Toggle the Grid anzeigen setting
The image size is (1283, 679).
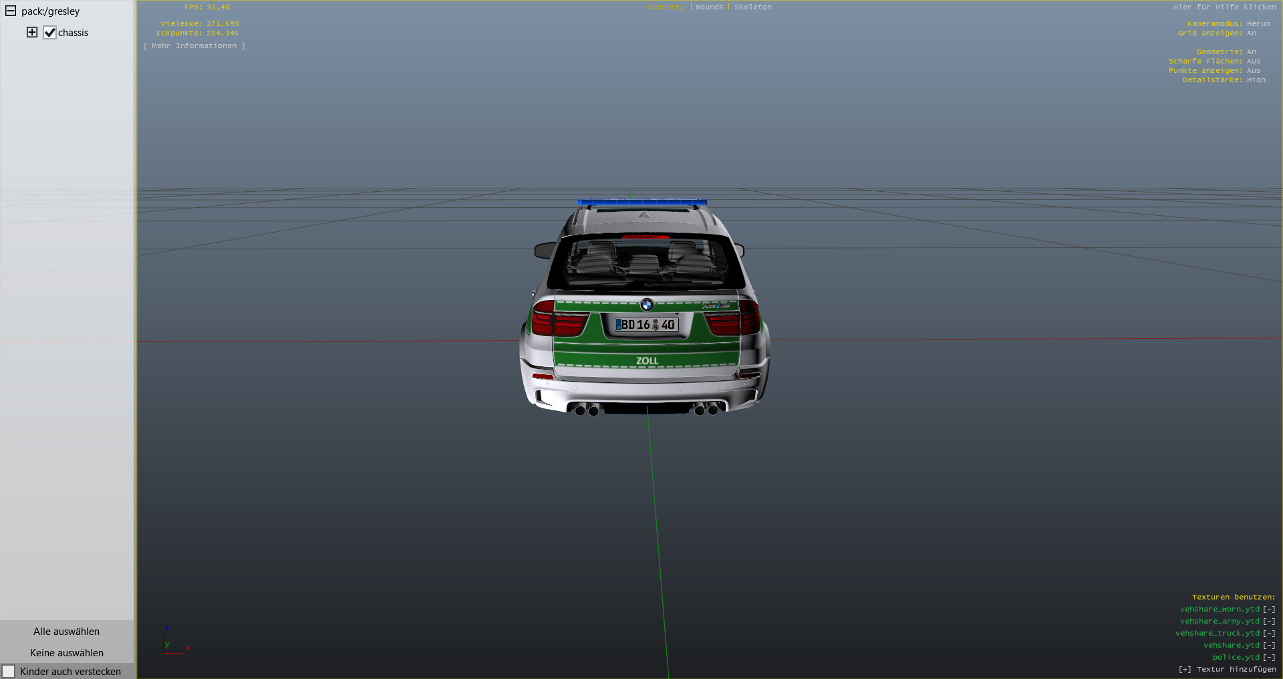pyautogui.click(x=1251, y=33)
